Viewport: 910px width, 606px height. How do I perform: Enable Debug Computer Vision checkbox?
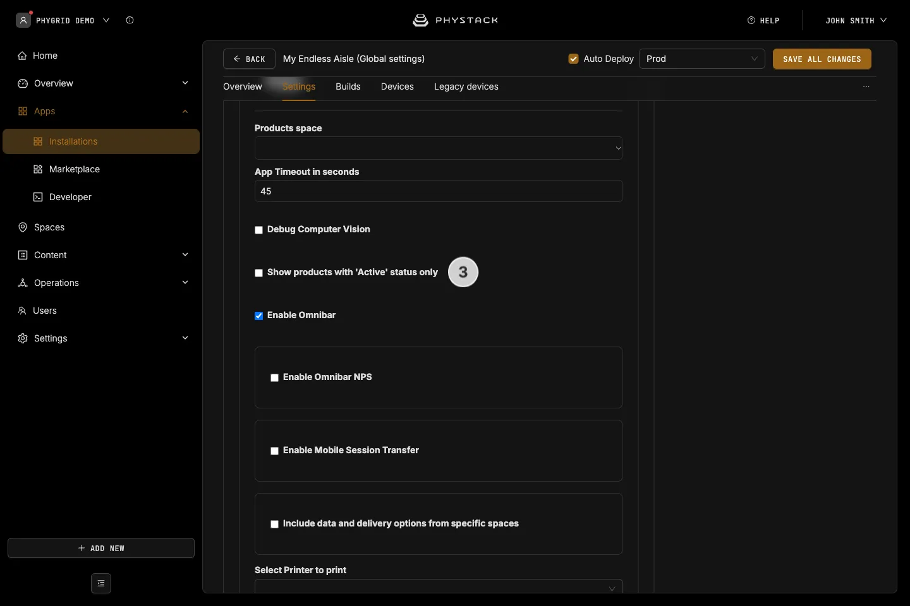[x=258, y=230]
